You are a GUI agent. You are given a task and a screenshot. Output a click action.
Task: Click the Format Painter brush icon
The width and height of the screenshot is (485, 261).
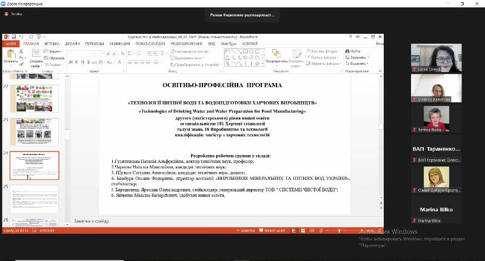coord(21,64)
